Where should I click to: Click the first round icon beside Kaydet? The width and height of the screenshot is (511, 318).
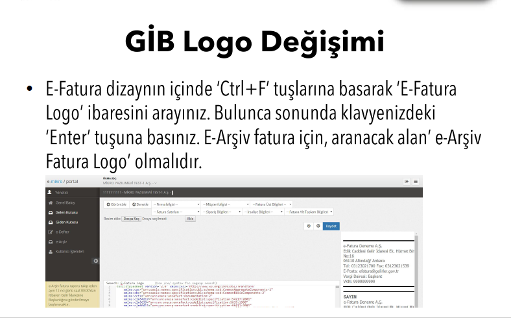click(309, 226)
